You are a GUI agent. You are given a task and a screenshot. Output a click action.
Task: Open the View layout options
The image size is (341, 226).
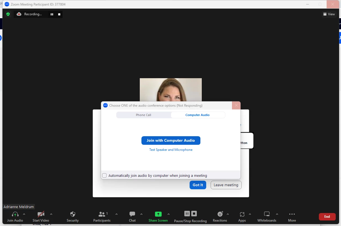pos(329,14)
